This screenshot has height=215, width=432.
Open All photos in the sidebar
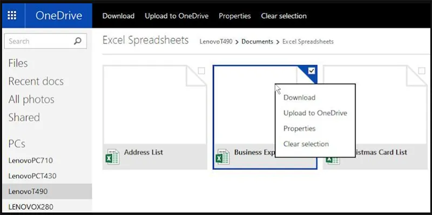(x=31, y=100)
